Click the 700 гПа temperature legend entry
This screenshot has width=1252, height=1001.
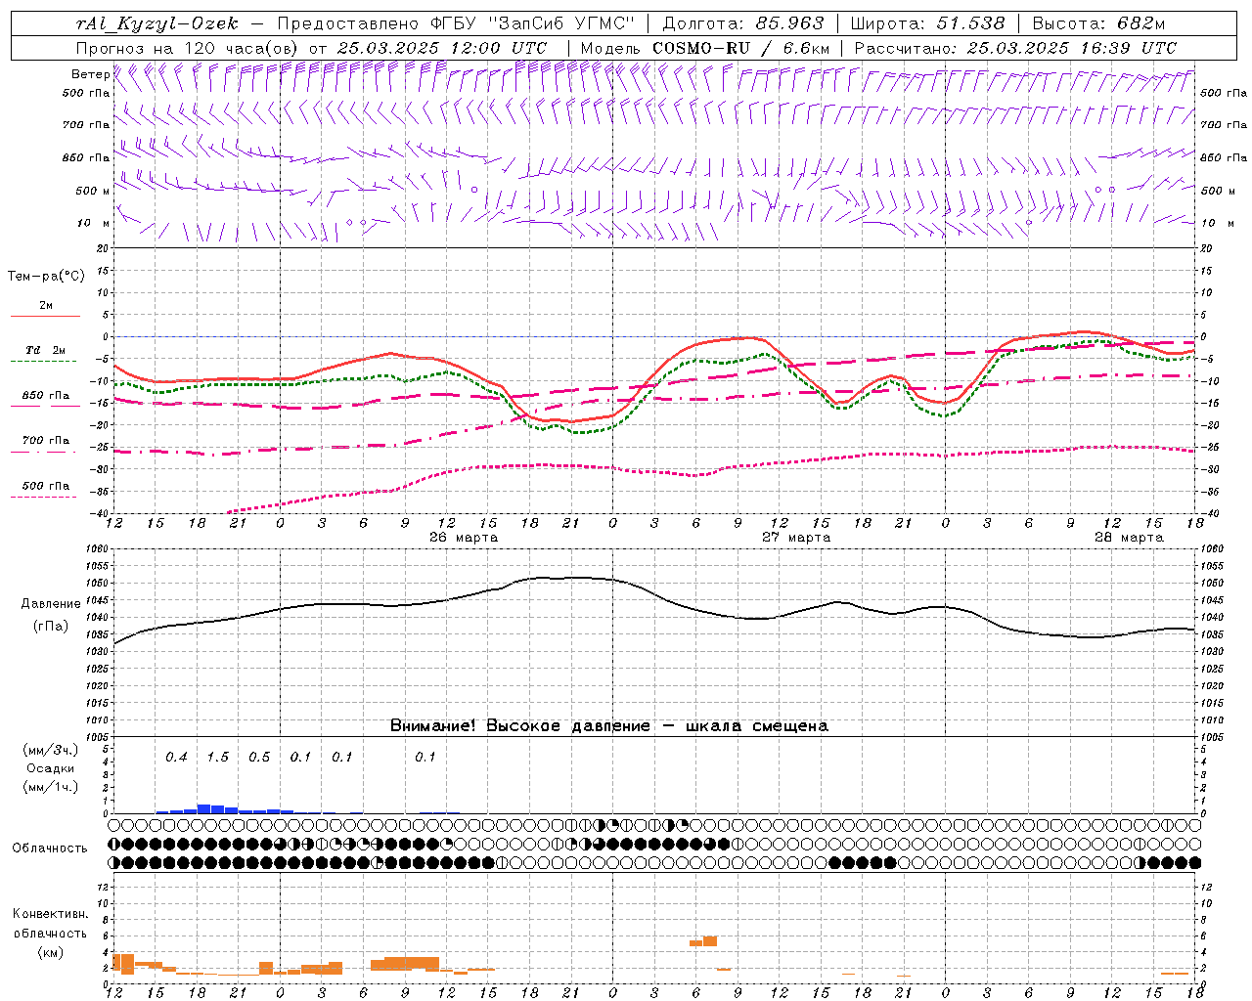click(x=46, y=441)
